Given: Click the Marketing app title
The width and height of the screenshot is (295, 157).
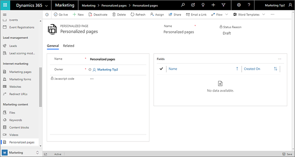Looking at the screenshot, I should click(65, 5).
